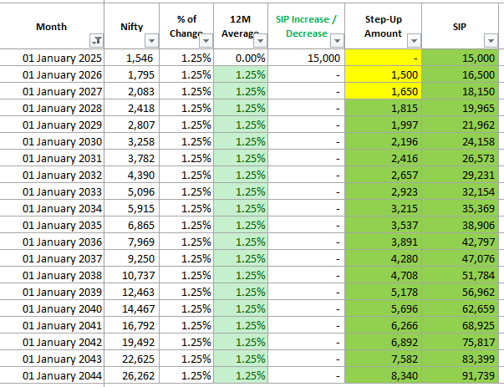Expand SIP Increase / Decrease filter arrow
This screenshot has width=504, height=387.
pyautogui.click(x=337, y=40)
